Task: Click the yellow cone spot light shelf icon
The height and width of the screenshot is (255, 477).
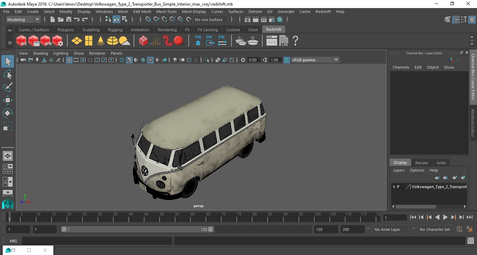Action: [101, 41]
